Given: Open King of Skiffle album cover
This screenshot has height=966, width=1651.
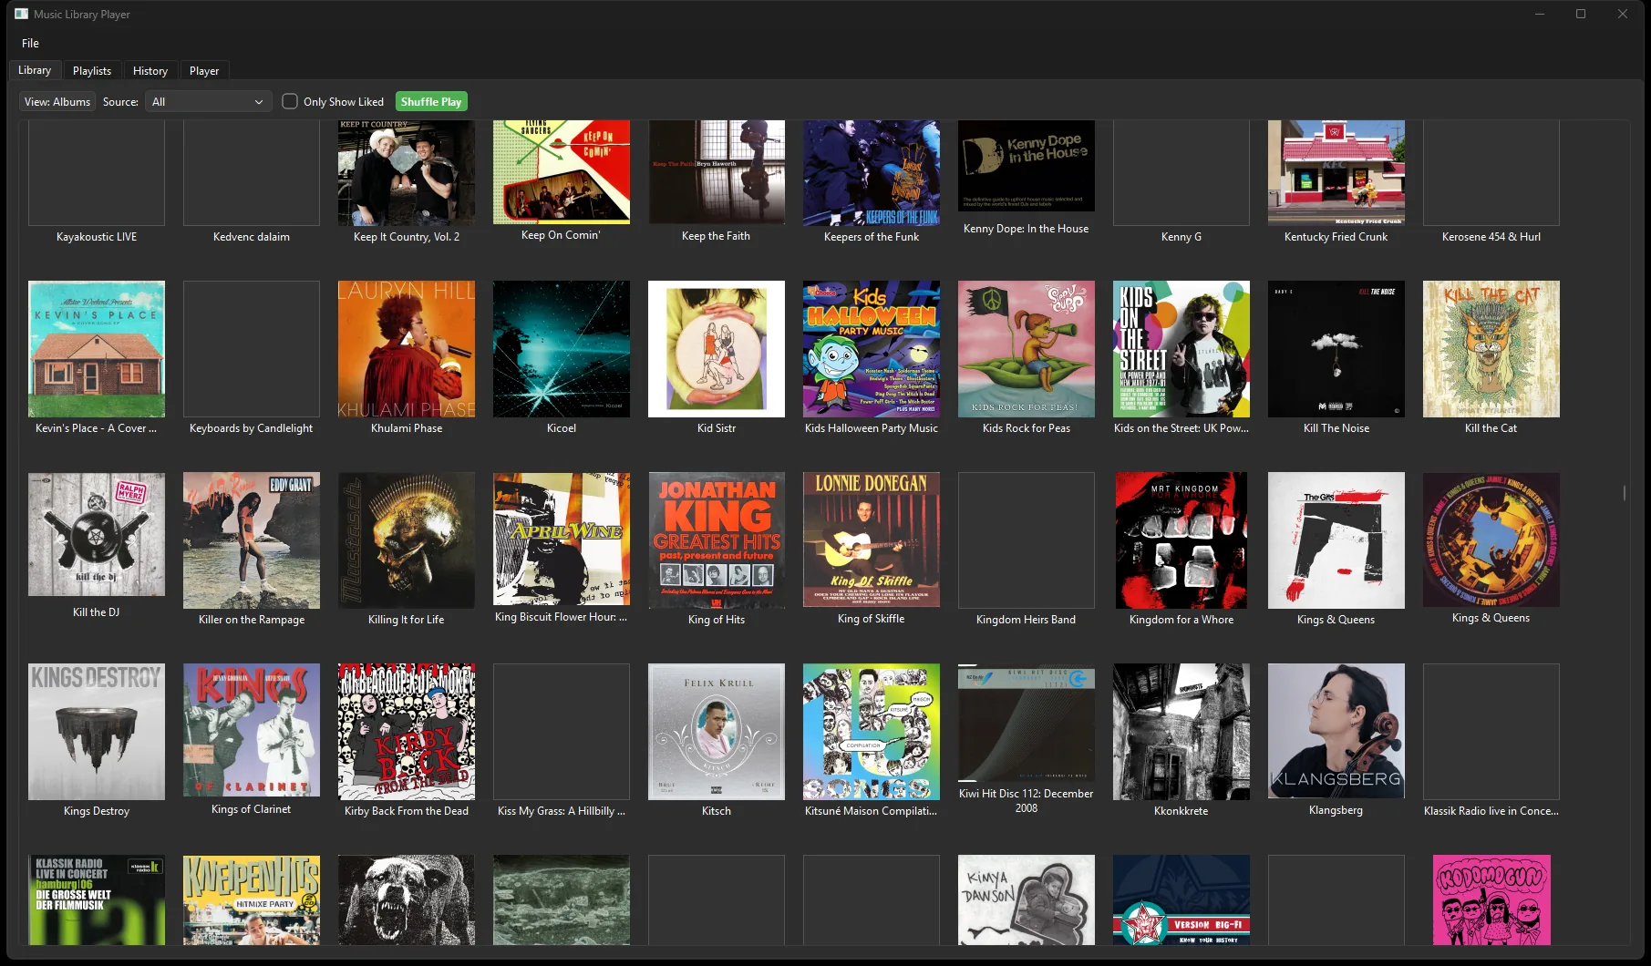Looking at the screenshot, I should coord(872,540).
